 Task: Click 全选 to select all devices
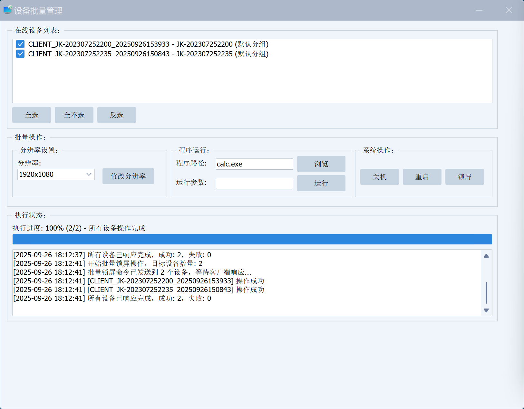point(32,115)
